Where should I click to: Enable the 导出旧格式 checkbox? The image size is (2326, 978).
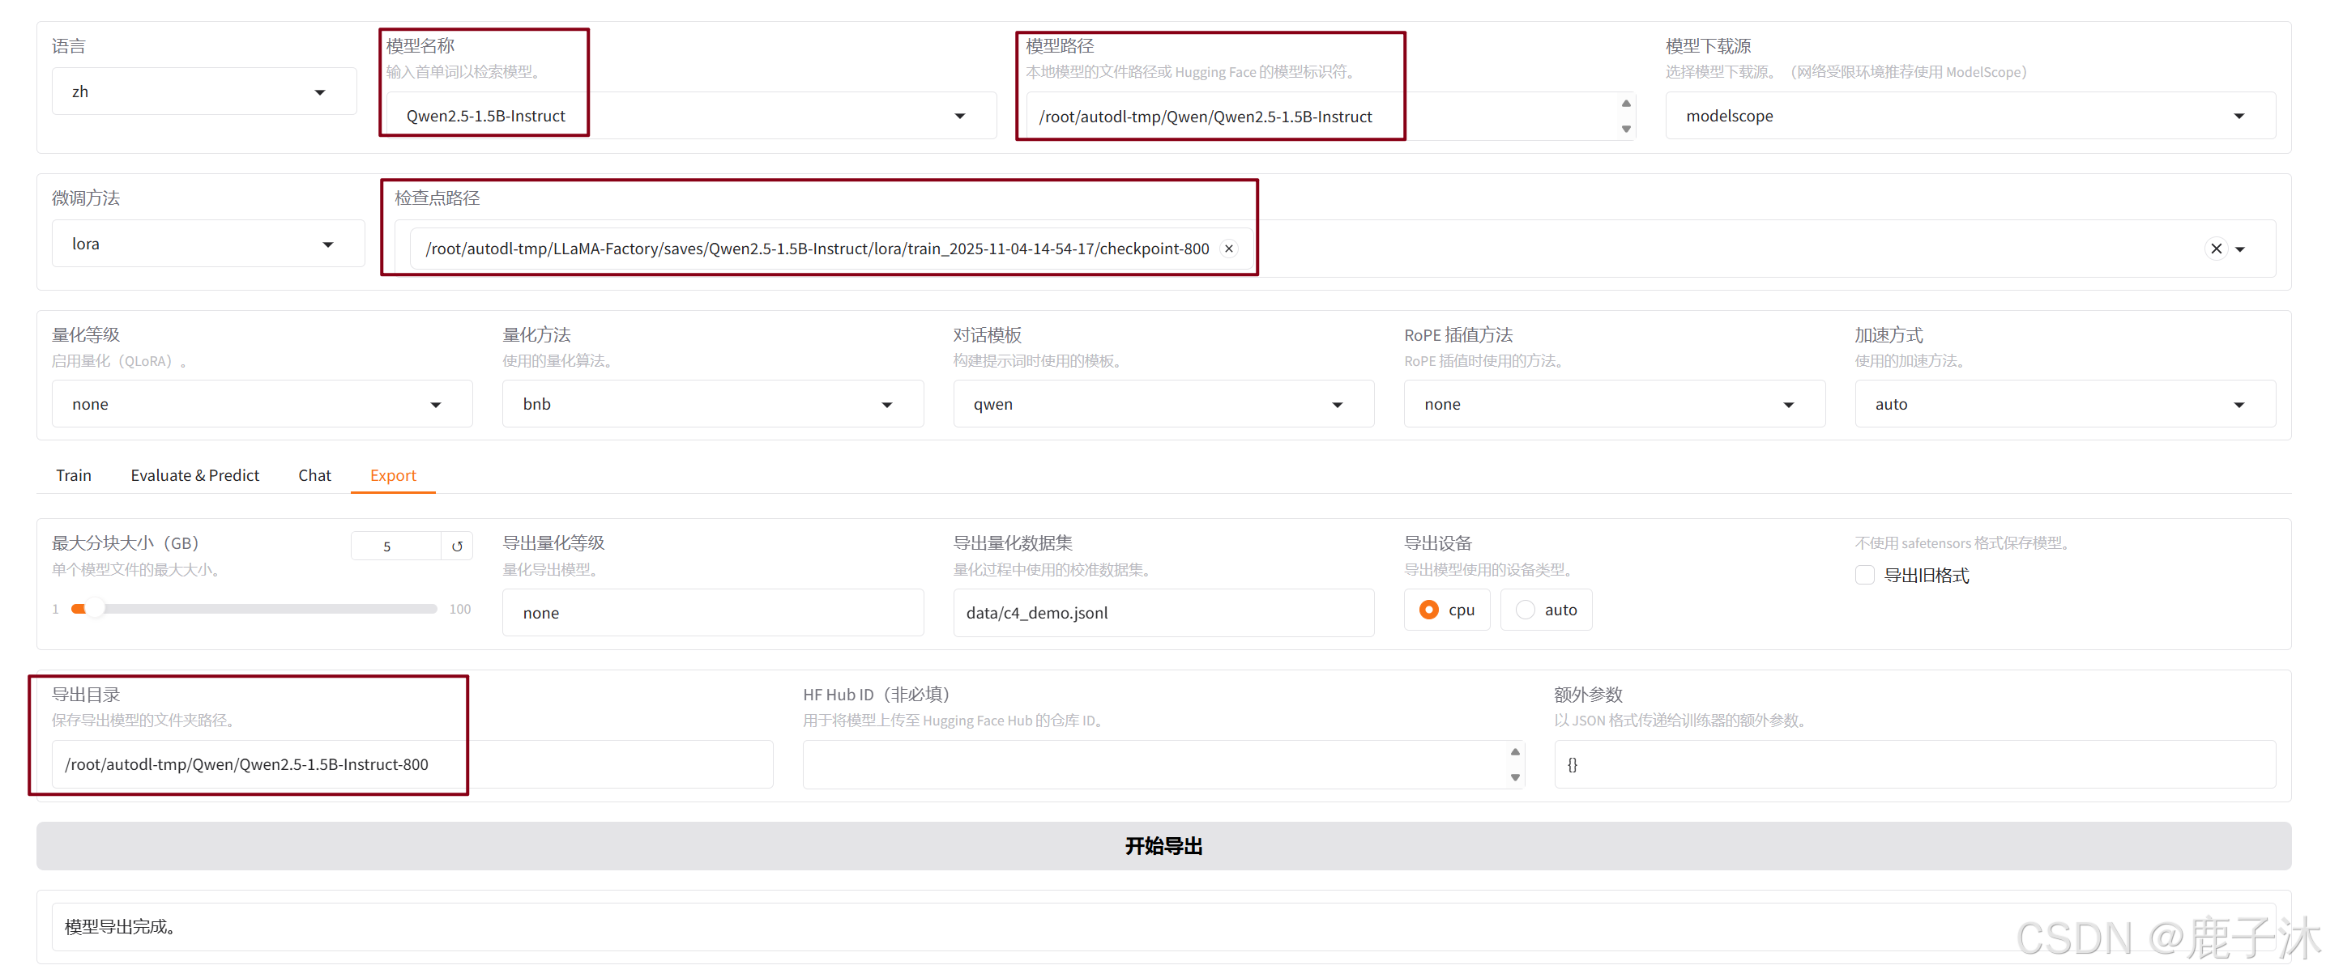point(1864,575)
